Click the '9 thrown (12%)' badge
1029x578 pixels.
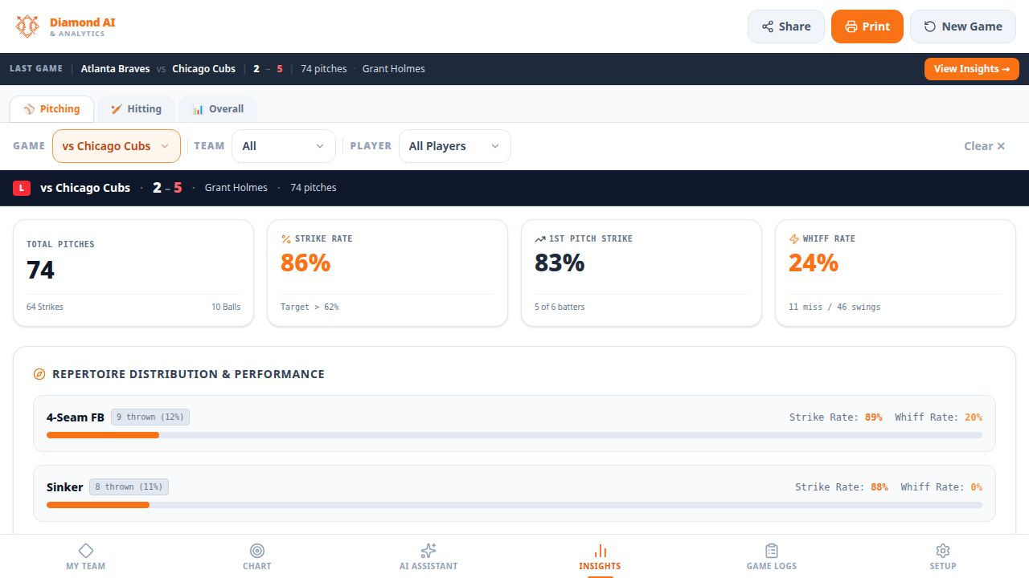tap(150, 417)
